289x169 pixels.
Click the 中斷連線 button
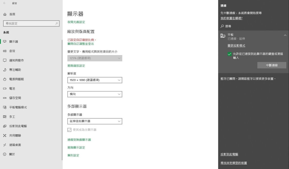(x=272, y=65)
